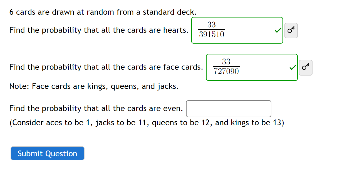347x193 pixels.
Task: Click the fraction 33/391510 in the first answer
Action: click(x=211, y=30)
